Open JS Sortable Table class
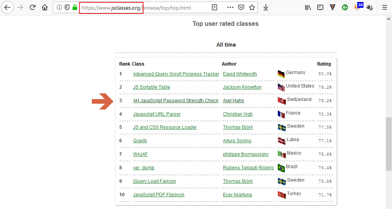Viewport: 392px width, 209px height. (152, 87)
